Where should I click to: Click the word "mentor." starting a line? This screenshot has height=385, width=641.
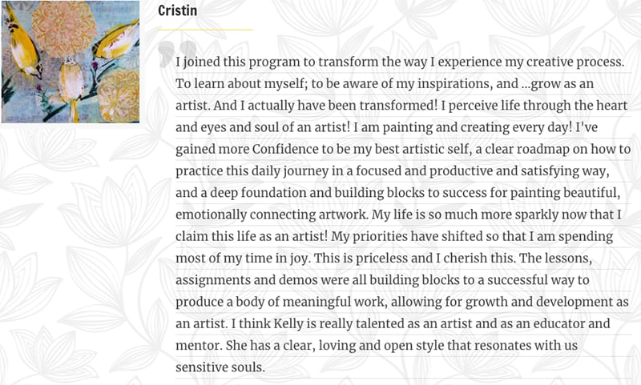(x=199, y=346)
